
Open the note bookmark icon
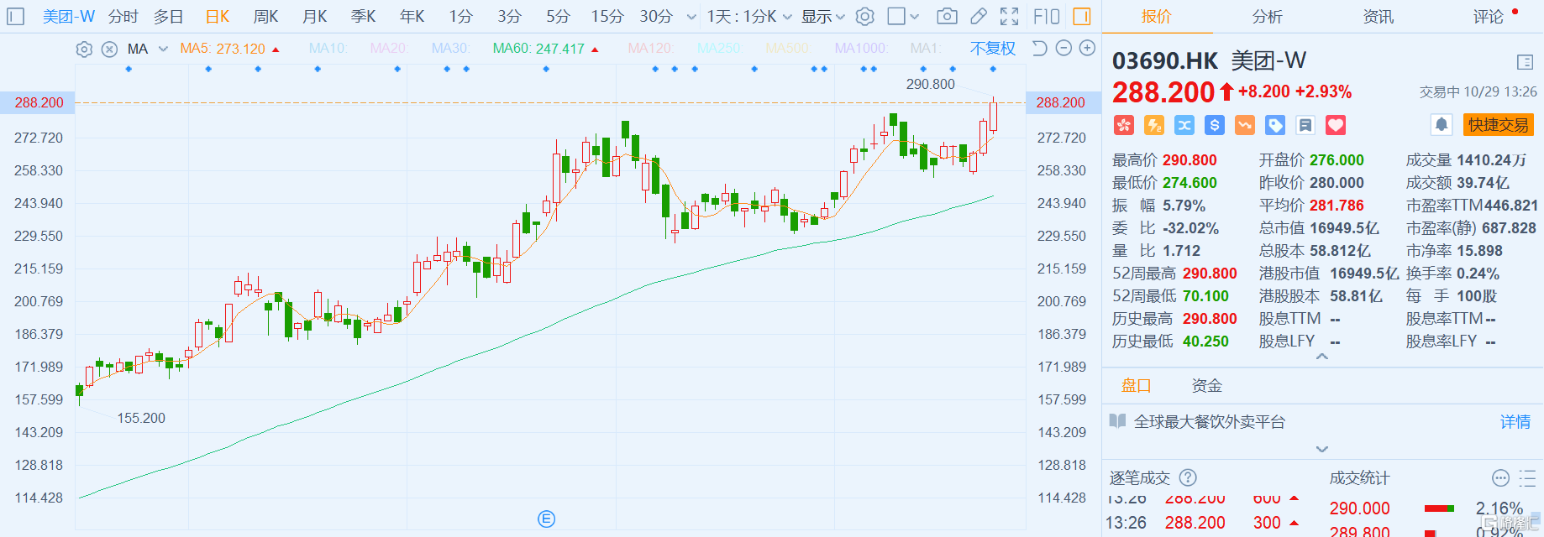1305,125
